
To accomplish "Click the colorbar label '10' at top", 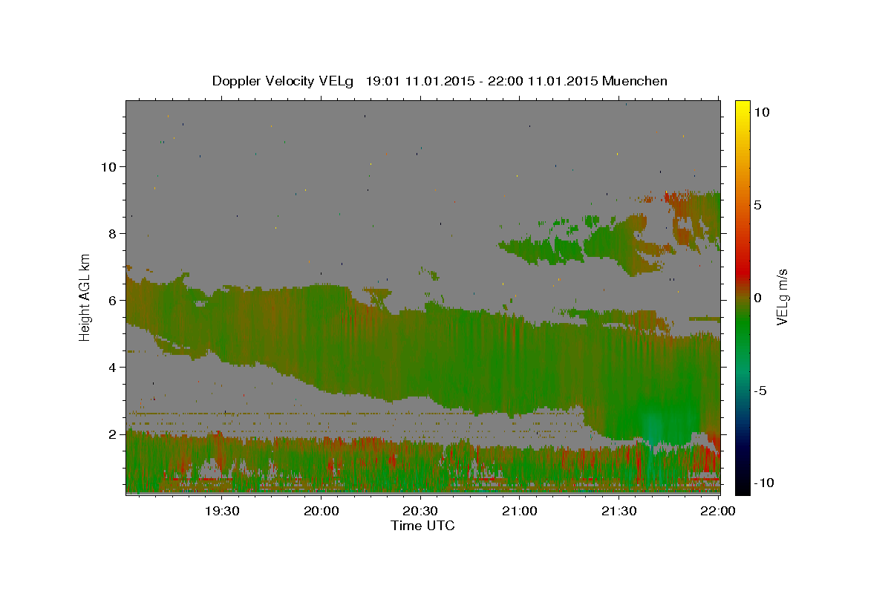I will click(x=762, y=112).
